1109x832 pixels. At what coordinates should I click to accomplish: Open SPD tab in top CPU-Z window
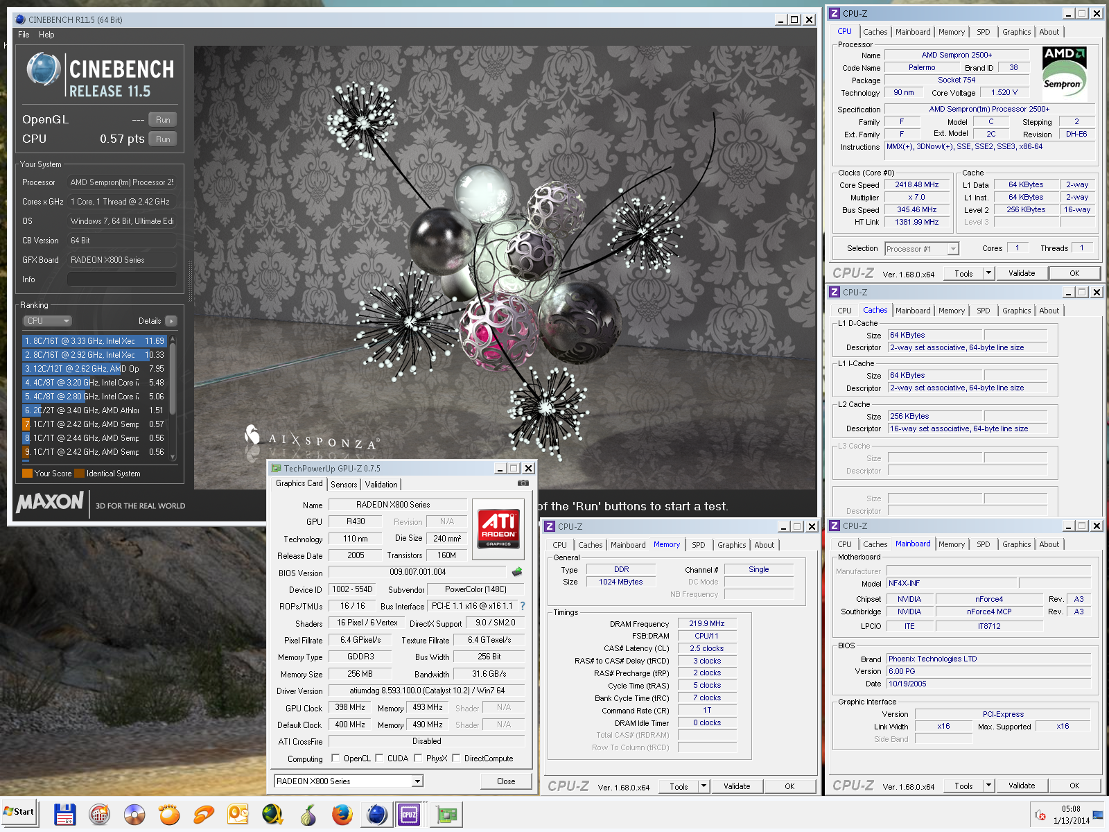983,32
